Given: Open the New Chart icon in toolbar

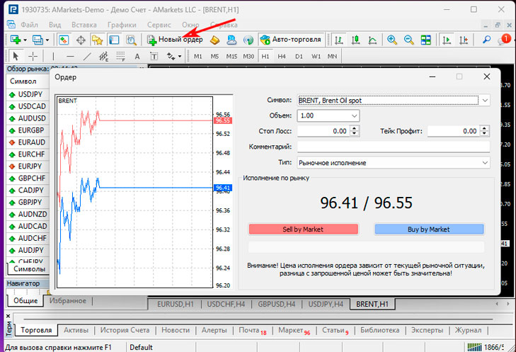Looking at the screenshot, I should [14, 40].
